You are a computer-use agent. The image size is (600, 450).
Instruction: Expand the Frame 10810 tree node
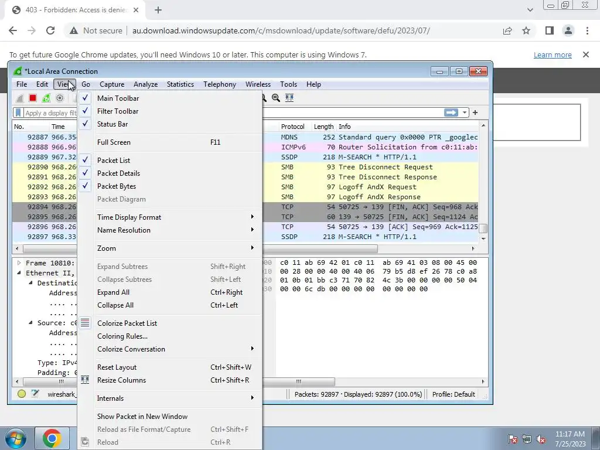coord(19,263)
